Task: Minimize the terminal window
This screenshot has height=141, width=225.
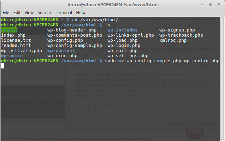Action: click(202, 5)
